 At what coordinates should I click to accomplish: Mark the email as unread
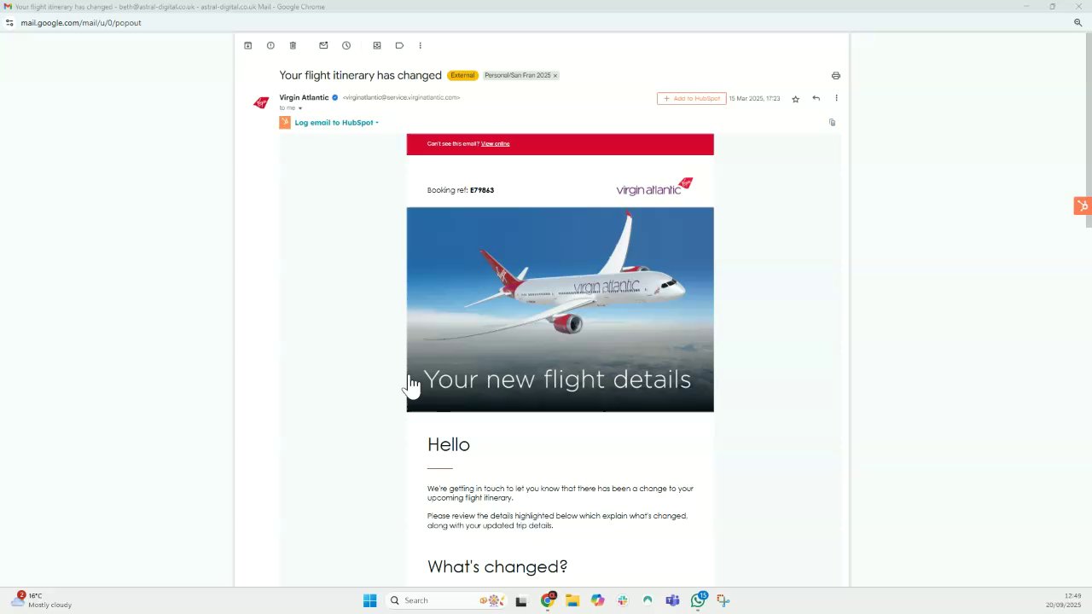click(x=323, y=45)
